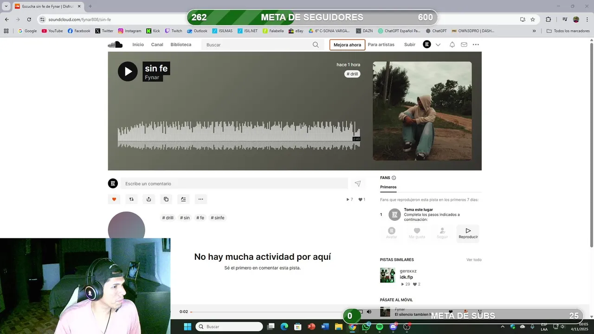Viewport: 594px width, 334px height.
Task: Open the notifications bell
Action: (x=452, y=45)
